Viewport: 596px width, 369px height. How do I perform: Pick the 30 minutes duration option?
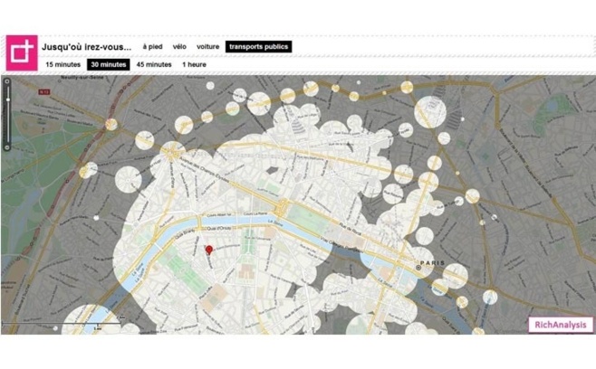[x=108, y=65]
